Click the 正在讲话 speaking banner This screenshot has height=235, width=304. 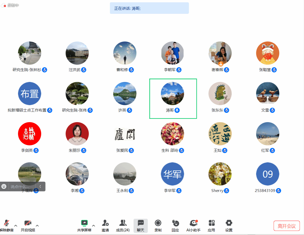149,8
